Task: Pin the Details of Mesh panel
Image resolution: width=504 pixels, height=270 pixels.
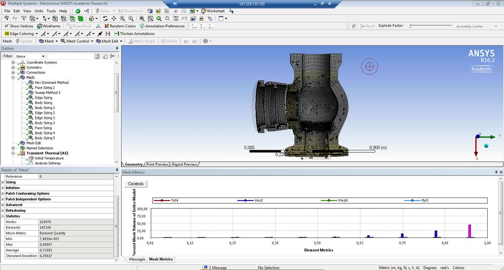Action: tap(117, 170)
